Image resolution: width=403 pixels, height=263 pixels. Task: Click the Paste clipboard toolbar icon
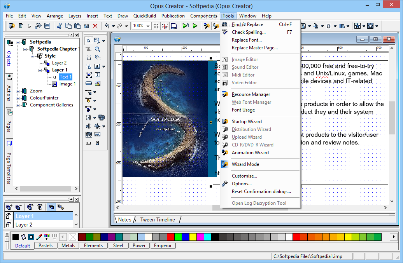[x=77, y=26]
